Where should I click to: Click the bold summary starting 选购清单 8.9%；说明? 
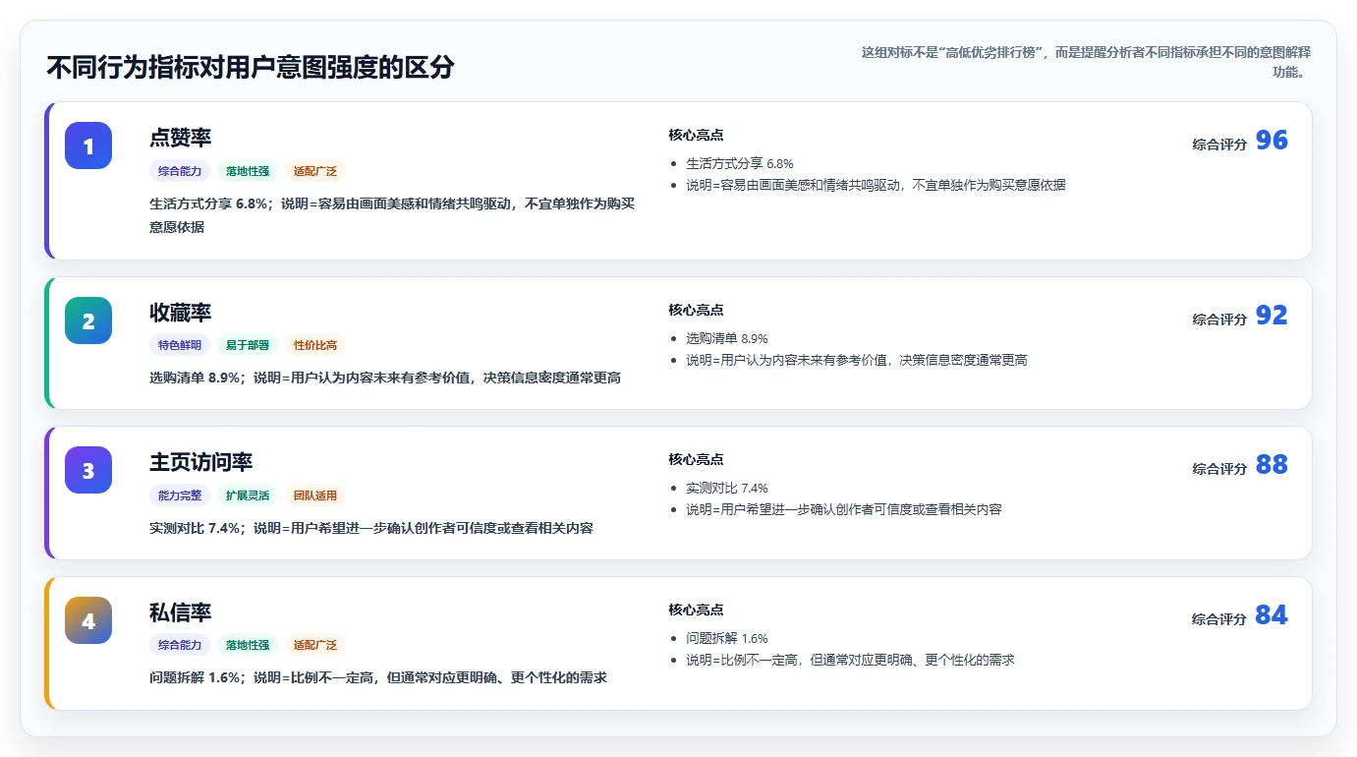point(385,378)
